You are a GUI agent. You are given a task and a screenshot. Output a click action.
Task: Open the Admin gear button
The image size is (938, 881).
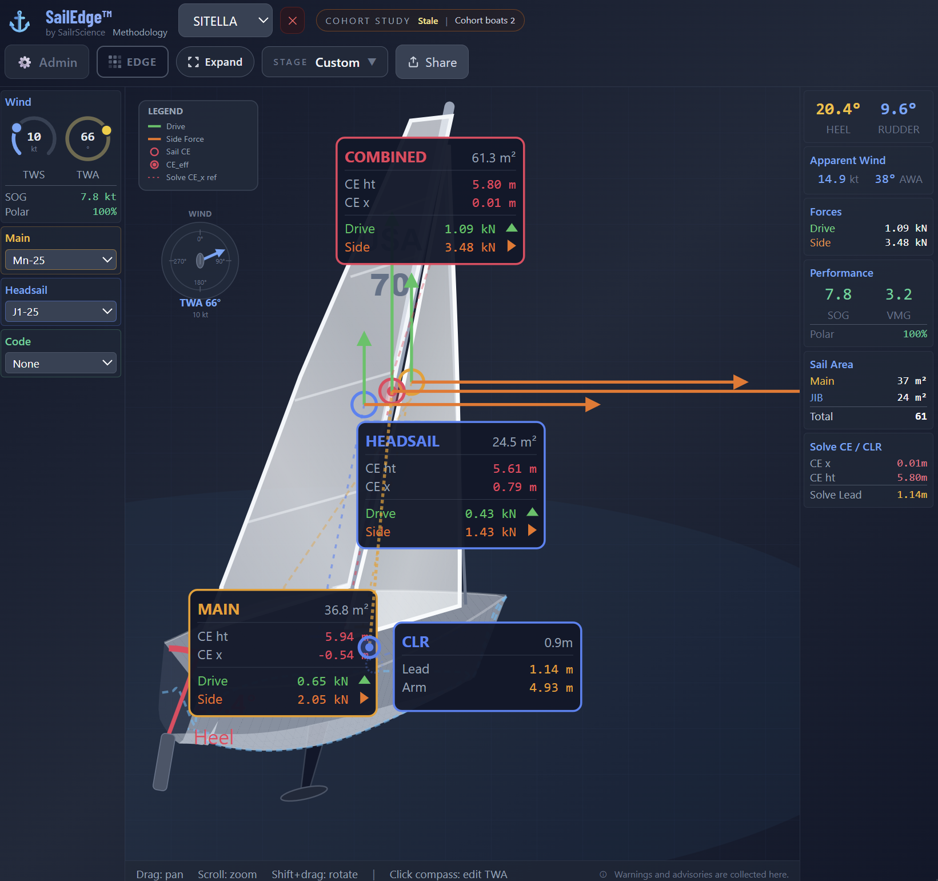coord(47,62)
